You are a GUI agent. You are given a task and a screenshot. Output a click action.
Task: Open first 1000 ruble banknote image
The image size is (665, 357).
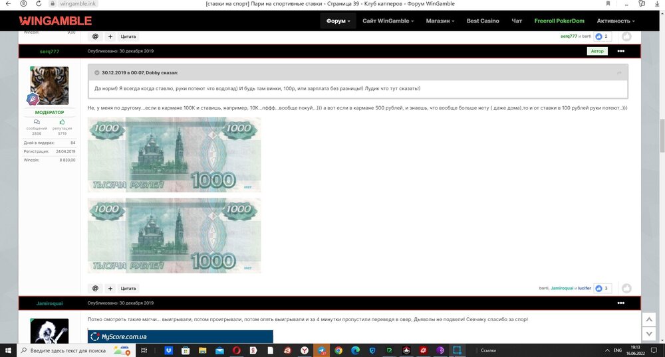(174, 155)
